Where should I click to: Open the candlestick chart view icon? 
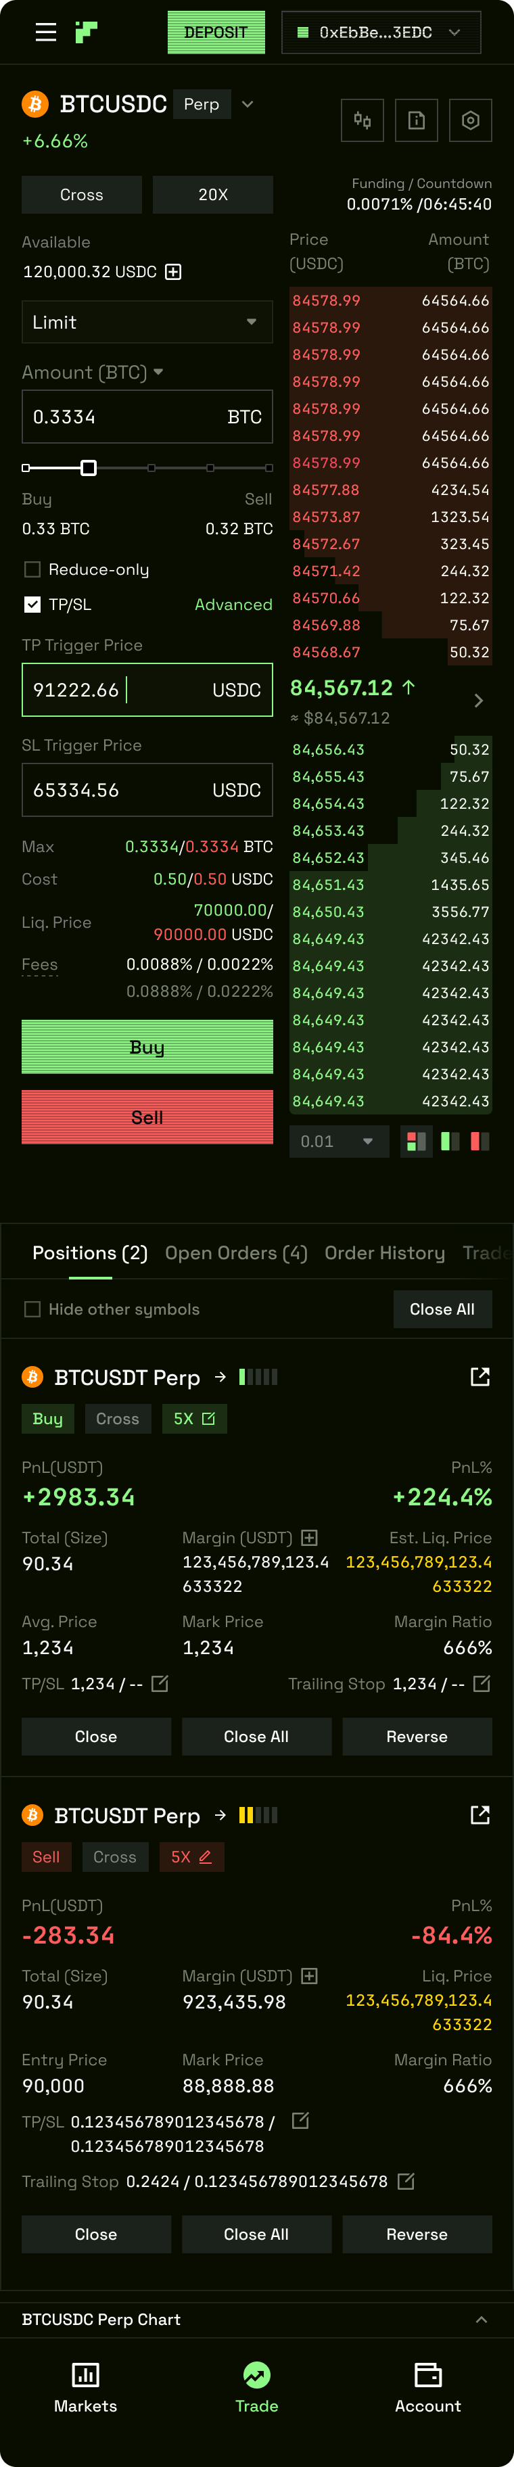click(x=362, y=120)
